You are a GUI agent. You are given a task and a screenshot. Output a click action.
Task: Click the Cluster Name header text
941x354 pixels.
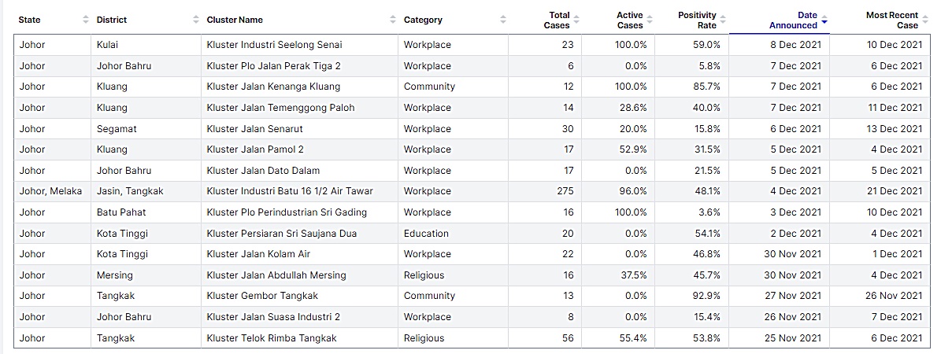235,20
